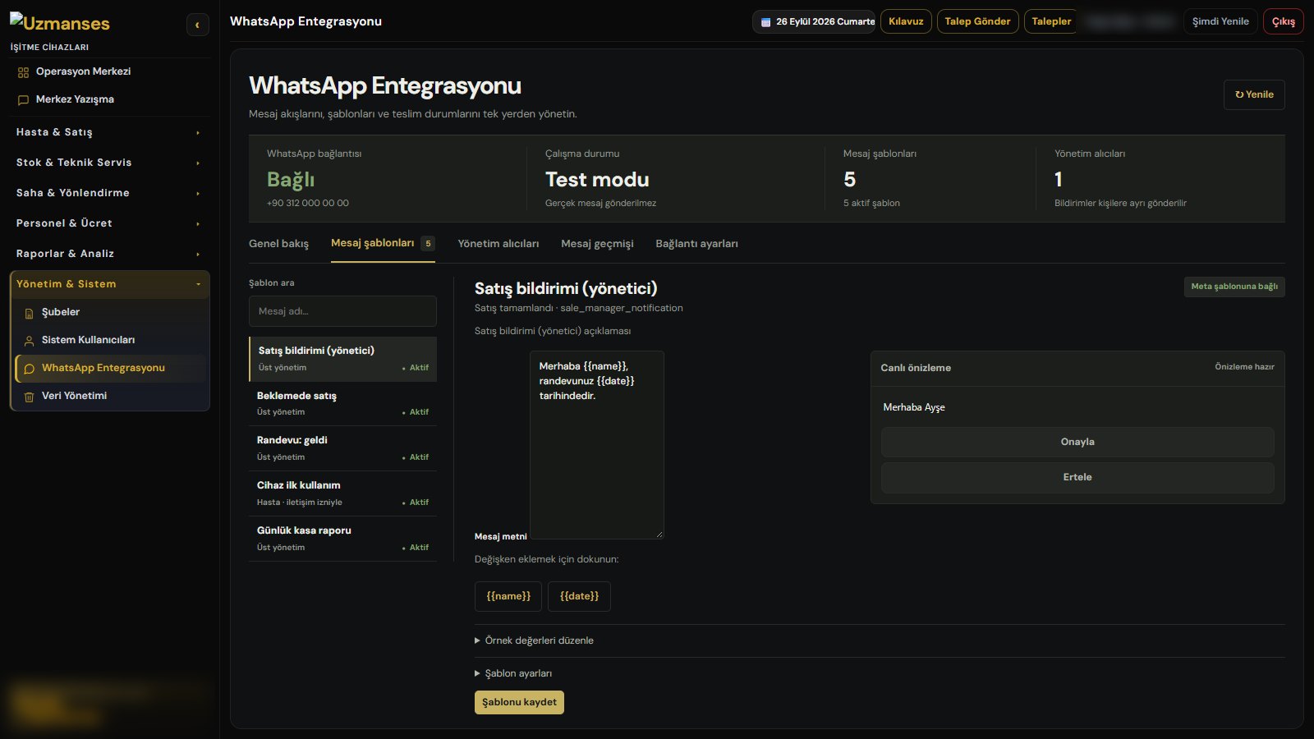Open Operasyon Merkezi grid icon

pyautogui.click(x=23, y=72)
